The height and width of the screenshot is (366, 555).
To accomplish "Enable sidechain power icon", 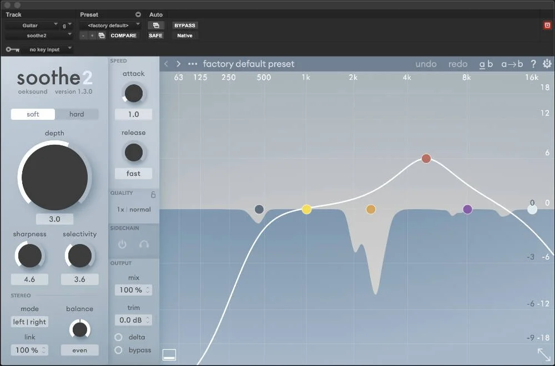I will pos(122,244).
